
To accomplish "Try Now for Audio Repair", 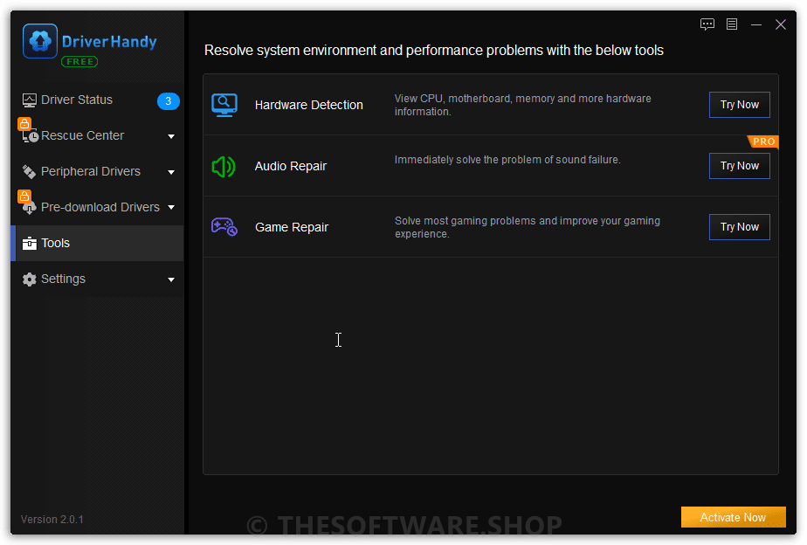I will 739,166.
